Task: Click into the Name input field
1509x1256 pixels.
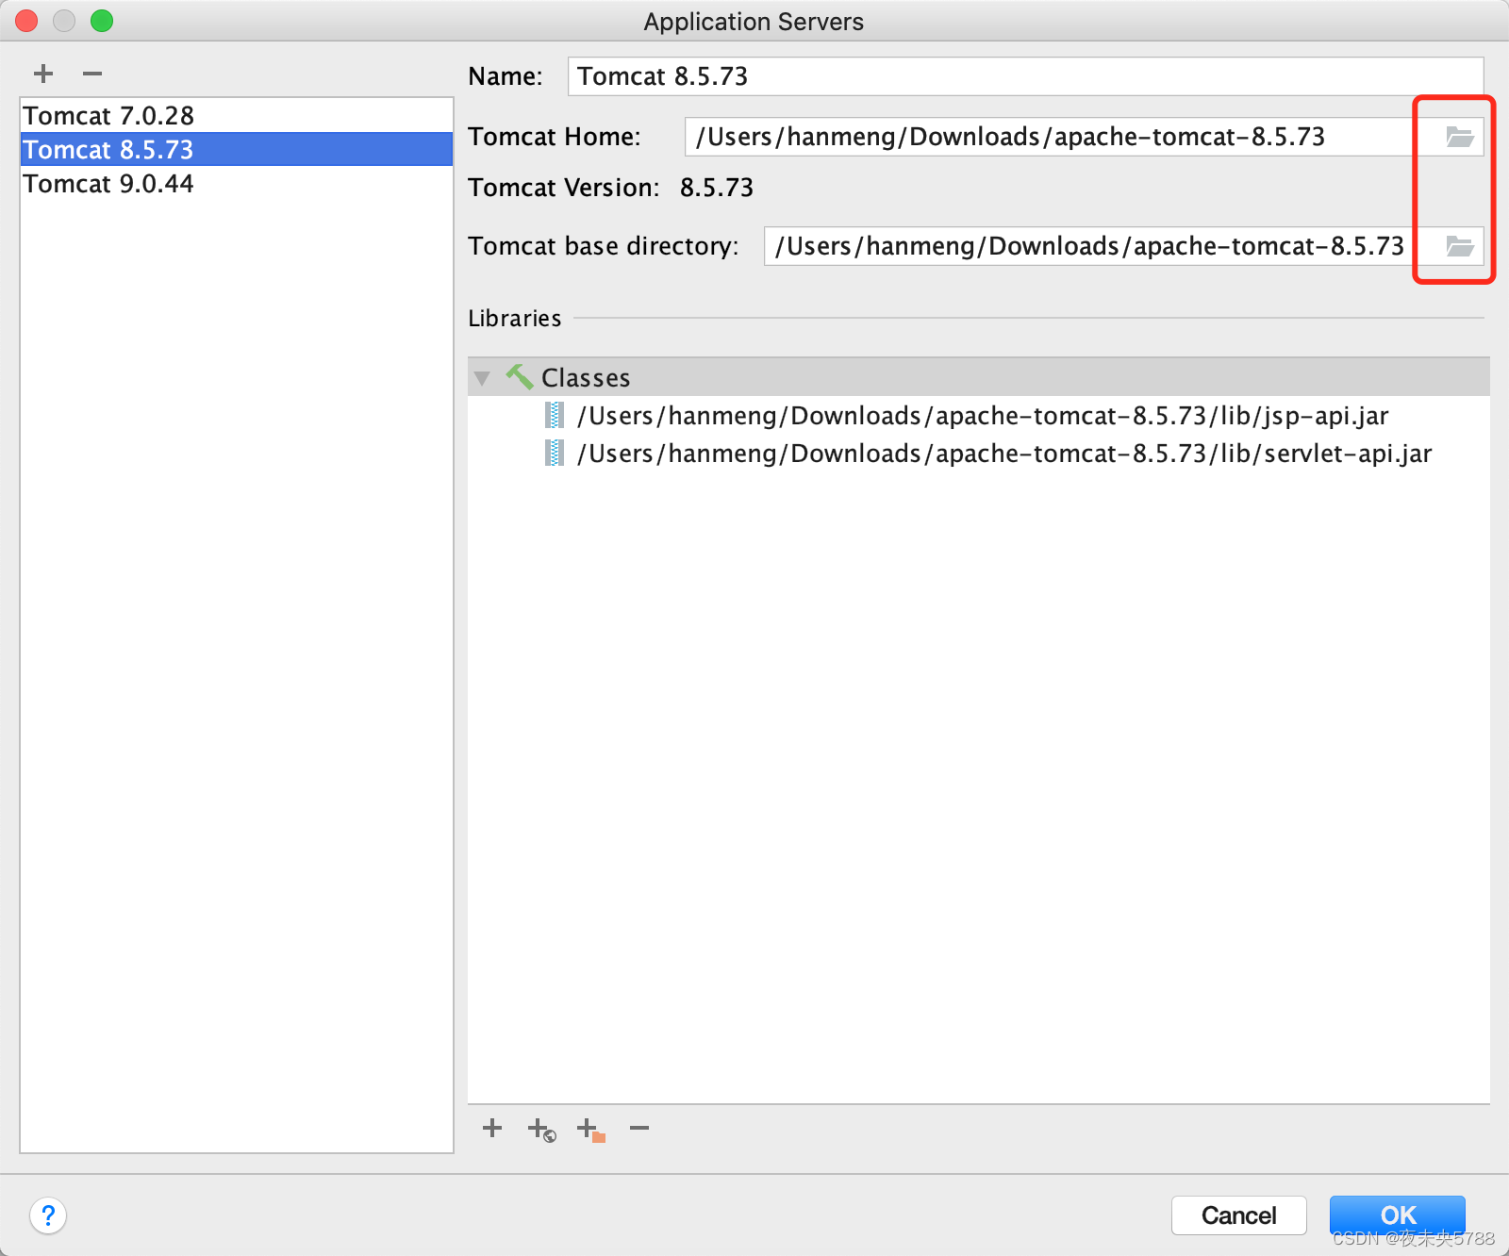Action: point(1025,76)
